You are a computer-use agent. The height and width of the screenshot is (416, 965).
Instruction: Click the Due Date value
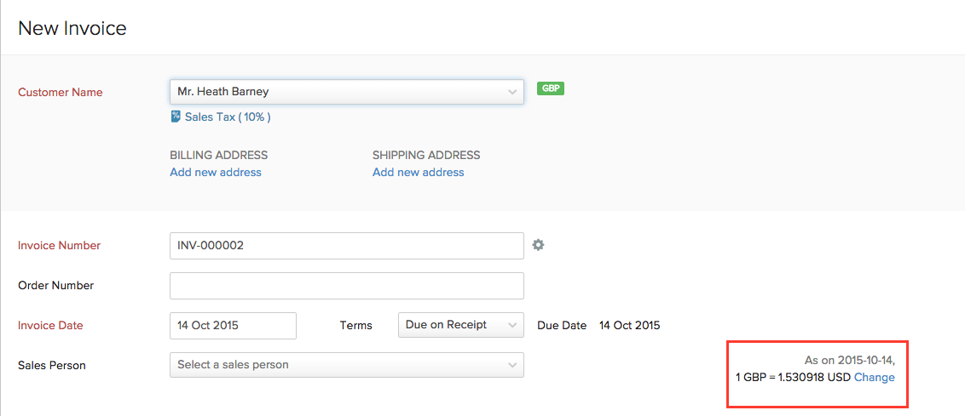[629, 325]
